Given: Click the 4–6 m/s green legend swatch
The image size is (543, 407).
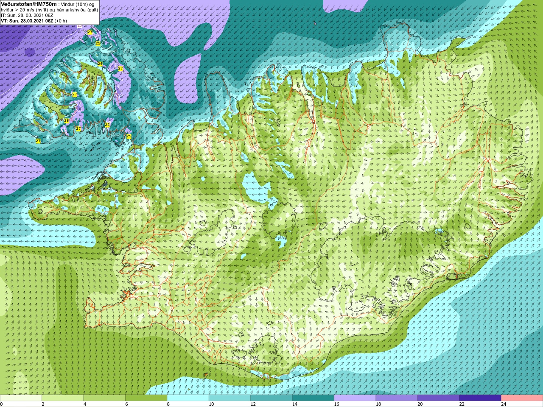Looking at the screenshot, I should click(x=104, y=398).
